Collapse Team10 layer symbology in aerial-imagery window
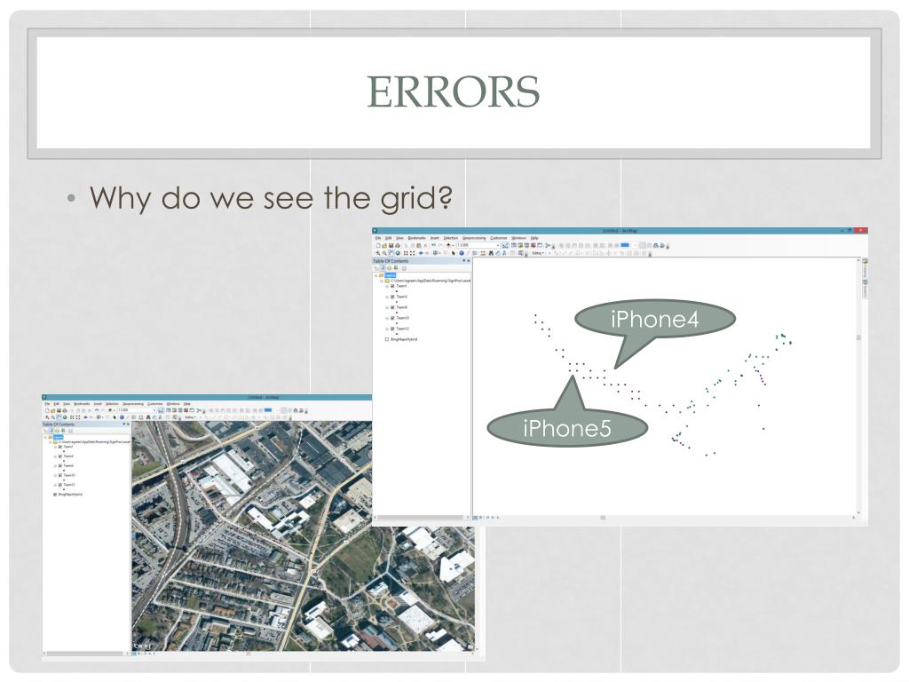Screen dimensions: 909x682 coord(55,476)
